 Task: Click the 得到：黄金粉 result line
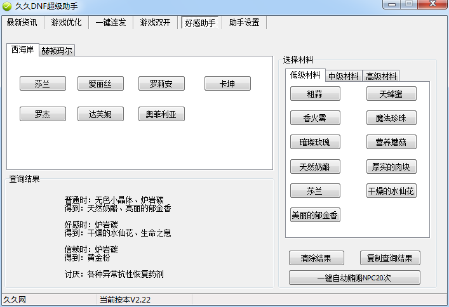88,258
